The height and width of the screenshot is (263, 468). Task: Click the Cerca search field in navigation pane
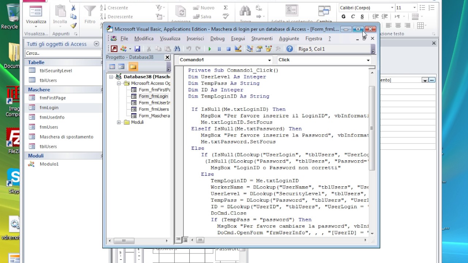coord(63,53)
